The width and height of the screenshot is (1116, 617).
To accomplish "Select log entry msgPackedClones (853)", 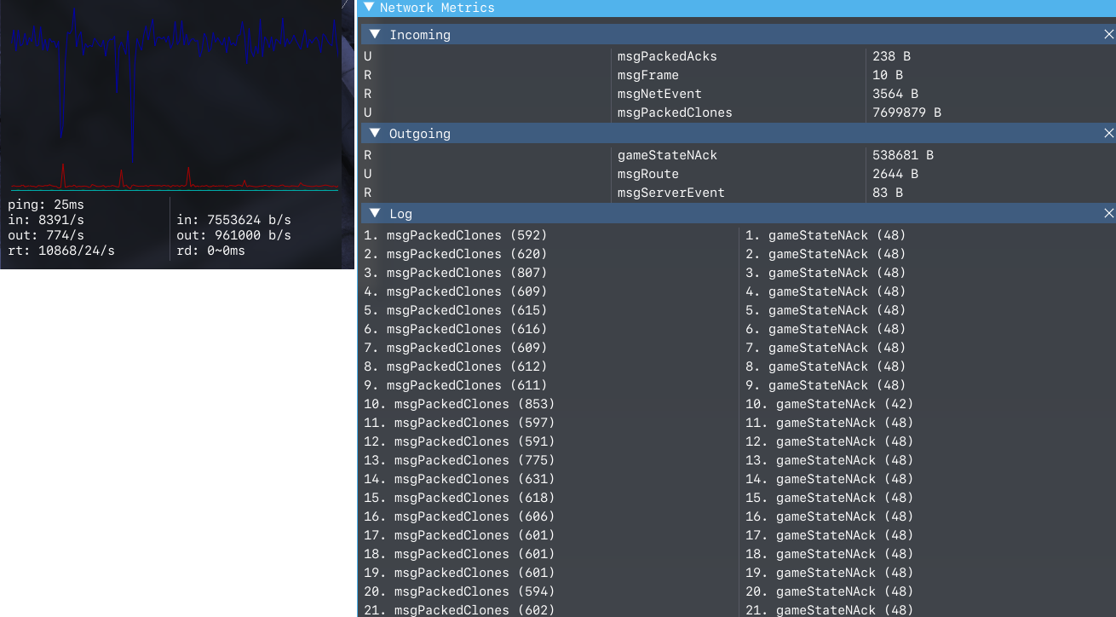I will pos(459,404).
